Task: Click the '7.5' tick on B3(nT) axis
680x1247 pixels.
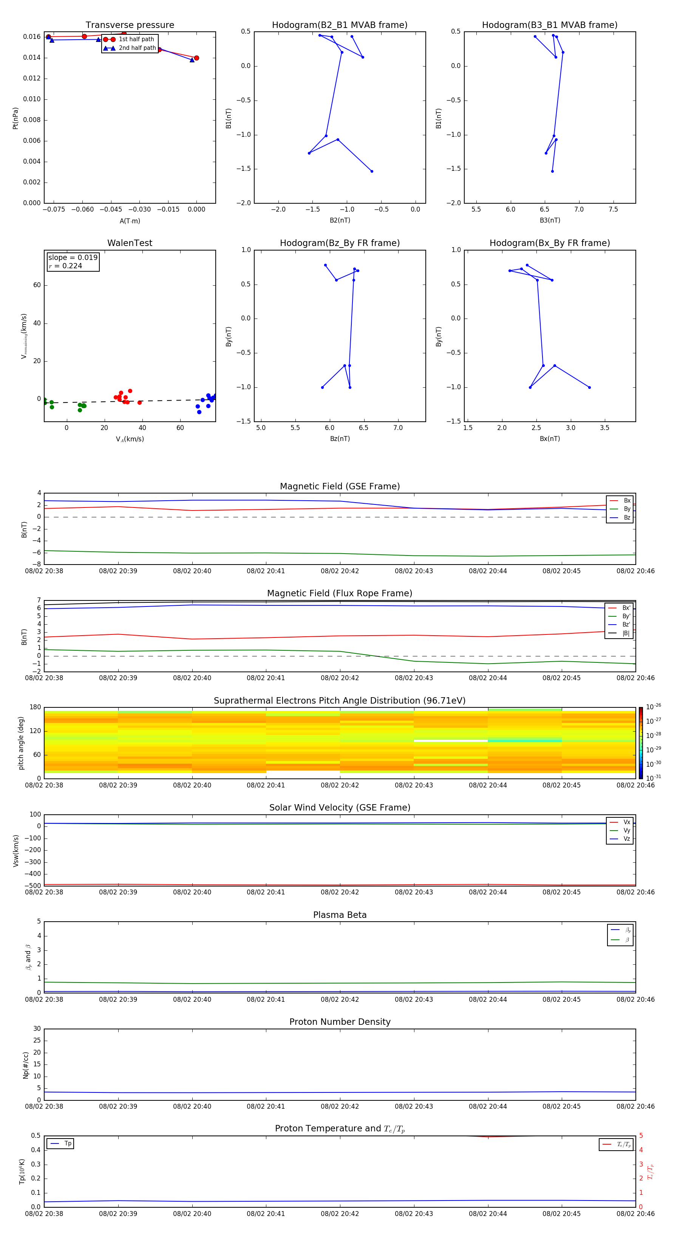Action: coord(613,210)
